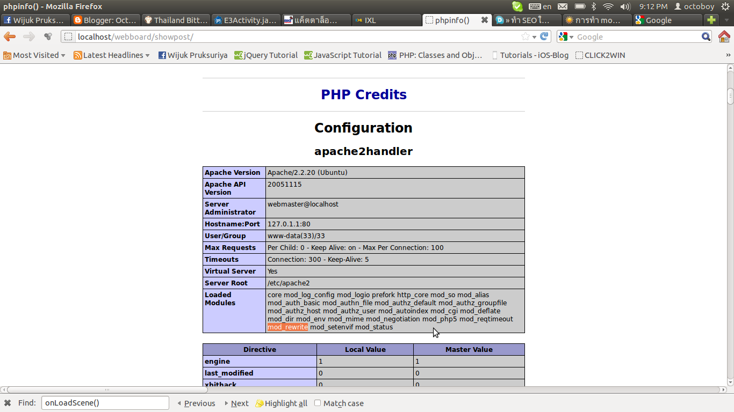
Task: Open a new tab with the green plus
Action: coord(711,20)
